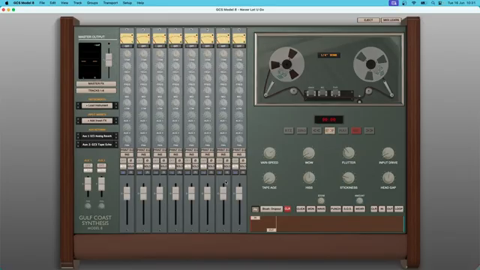
Task: Click the rewind transport button
Action: (316, 130)
